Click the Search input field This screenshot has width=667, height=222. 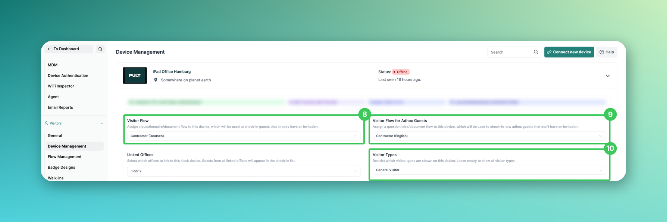pyautogui.click(x=515, y=52)
